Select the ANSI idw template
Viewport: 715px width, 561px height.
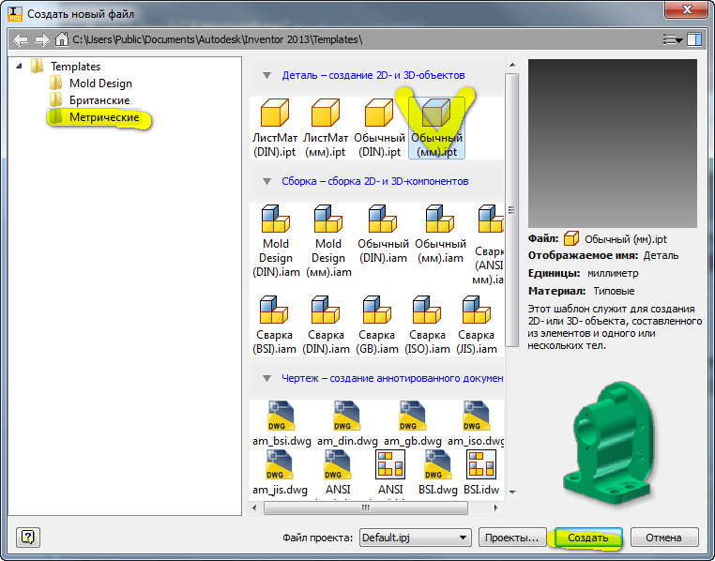click(x=390, y=473)
